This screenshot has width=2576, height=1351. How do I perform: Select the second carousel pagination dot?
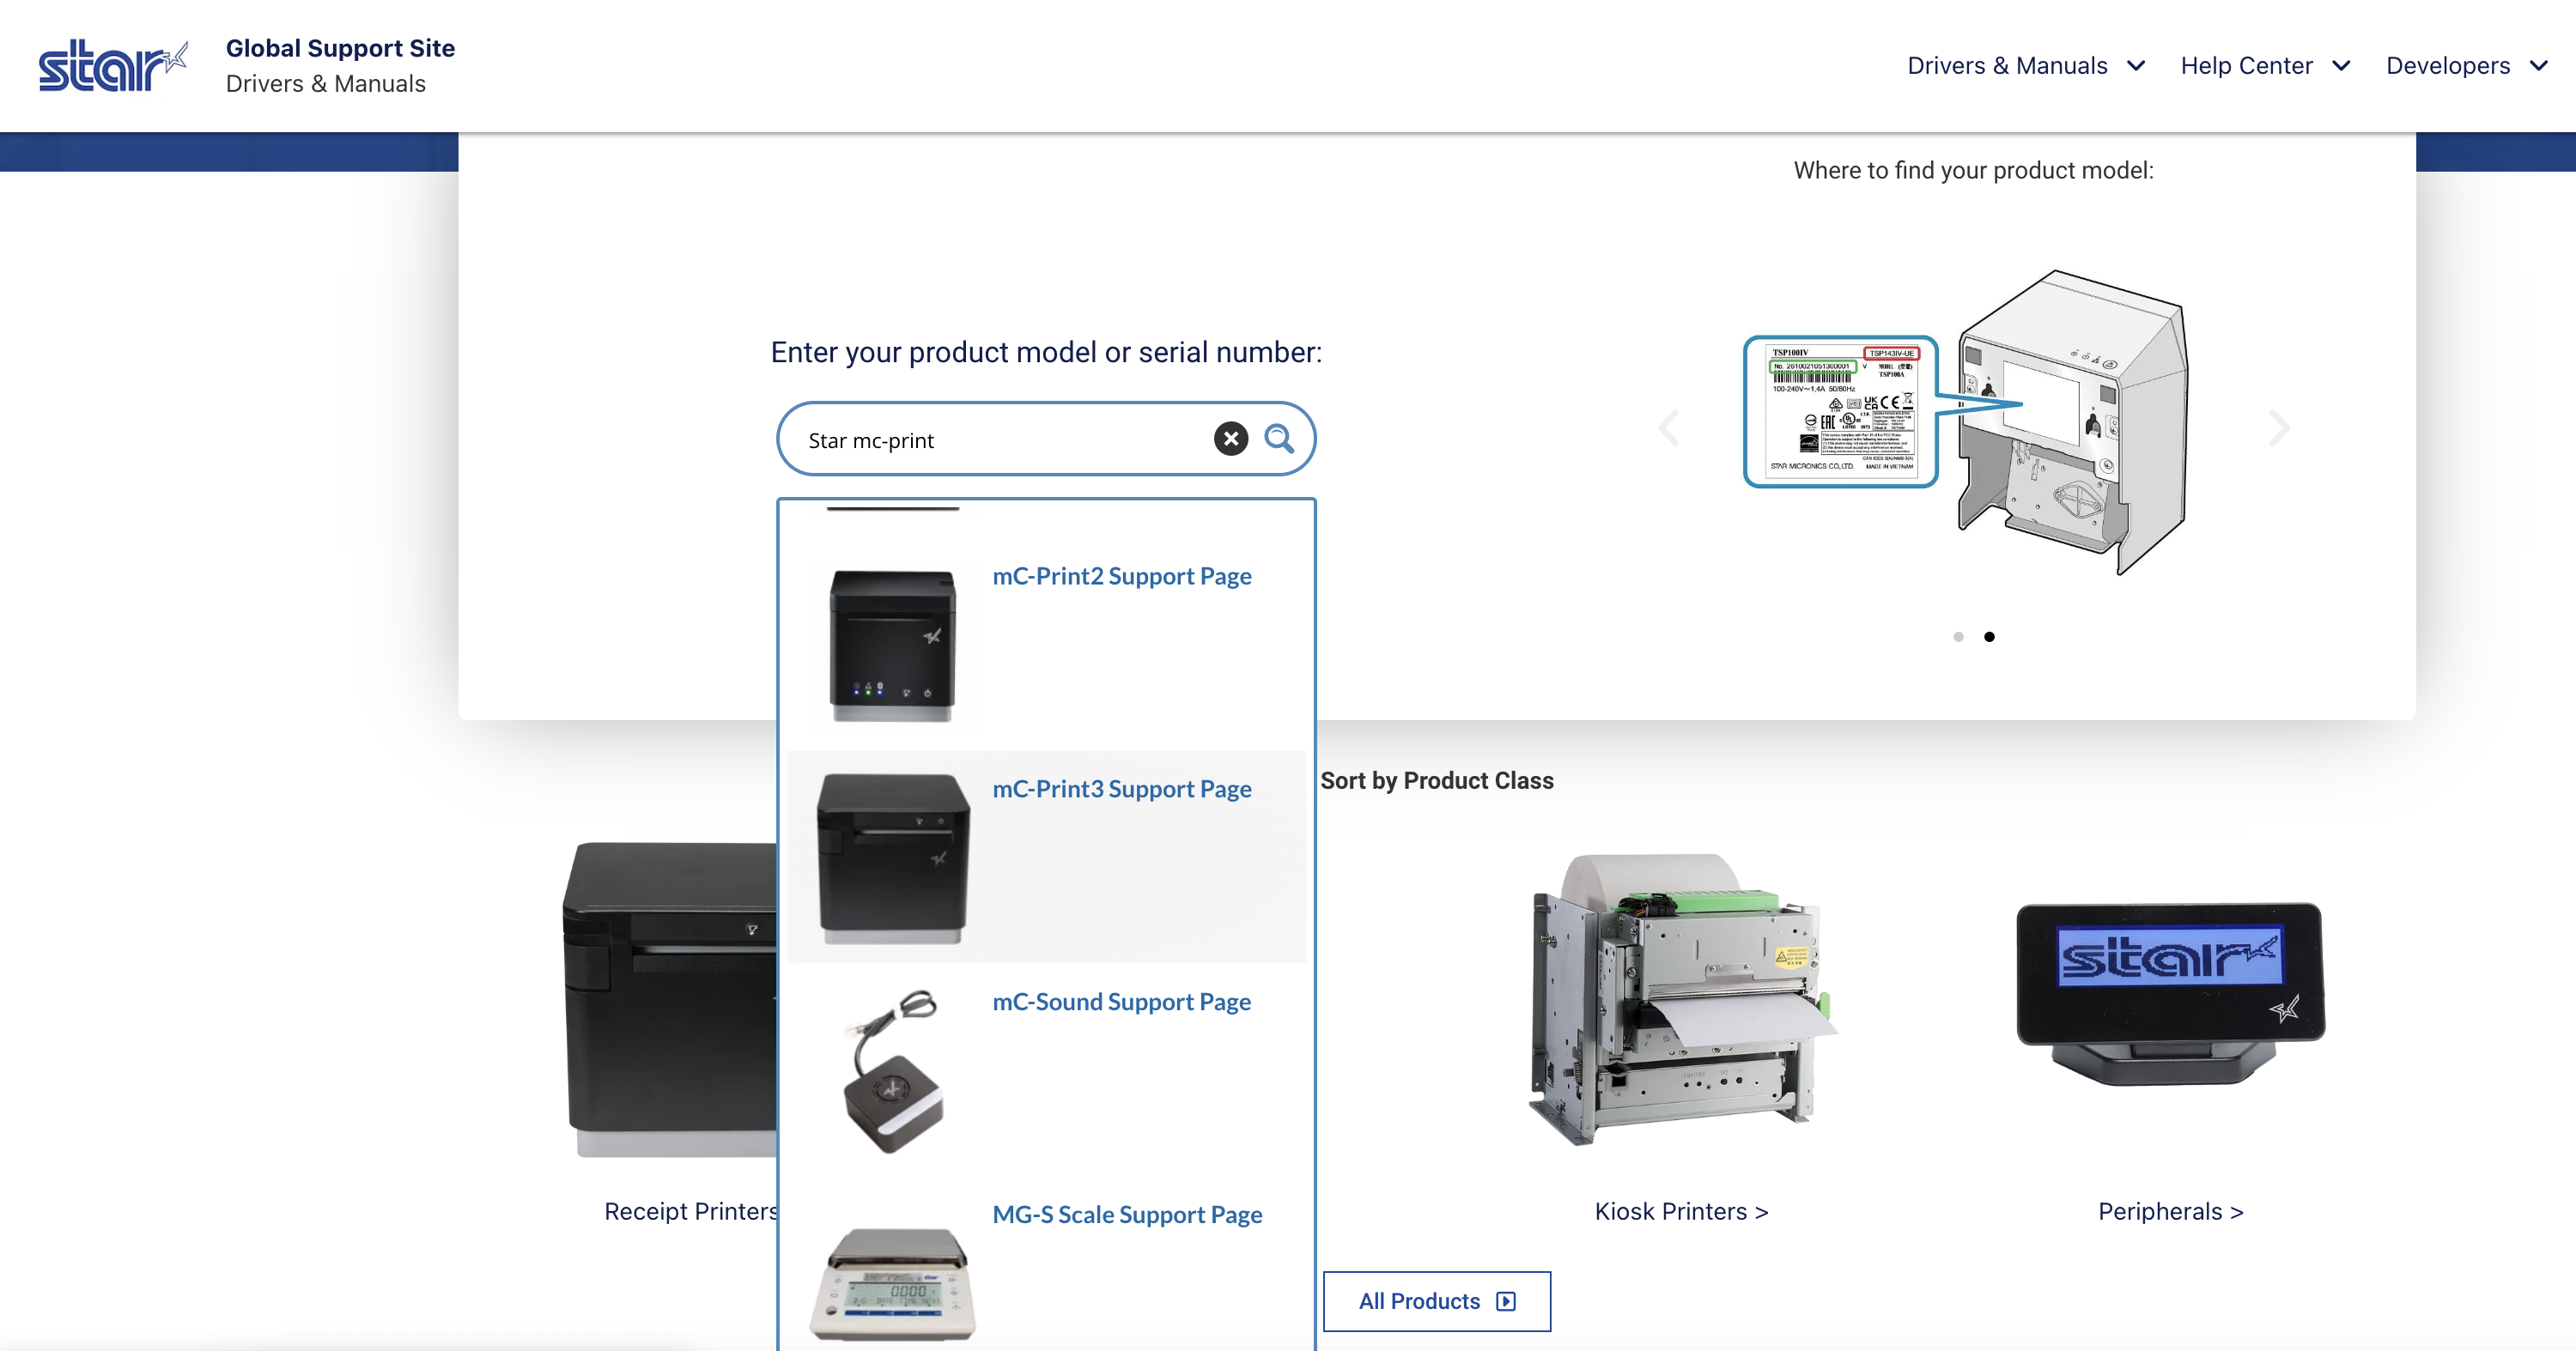tap(1990, 637)
